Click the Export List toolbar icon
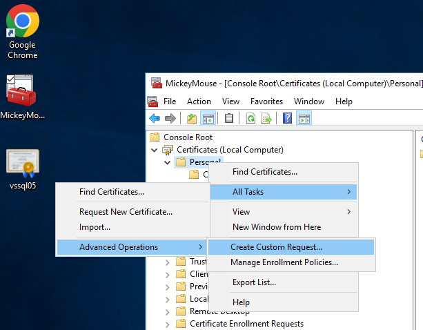Image resolution: width=423 pixels, height=330 pixels. (266, 118)
